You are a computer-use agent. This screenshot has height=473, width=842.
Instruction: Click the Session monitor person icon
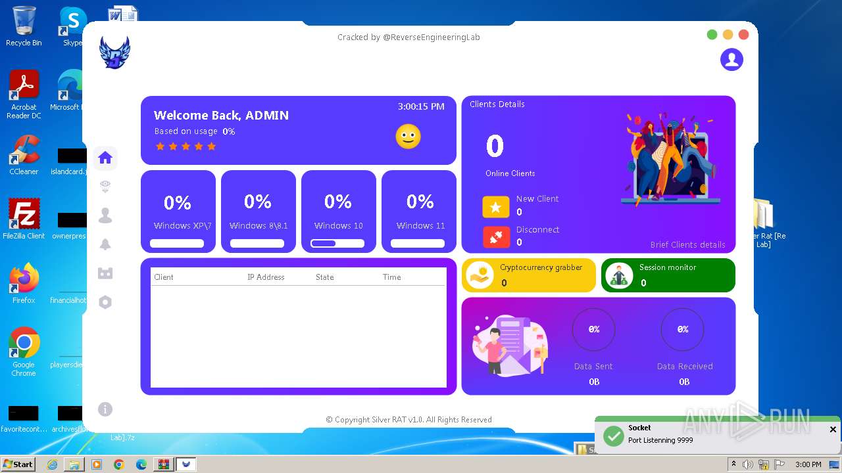[x=618, y=275]
